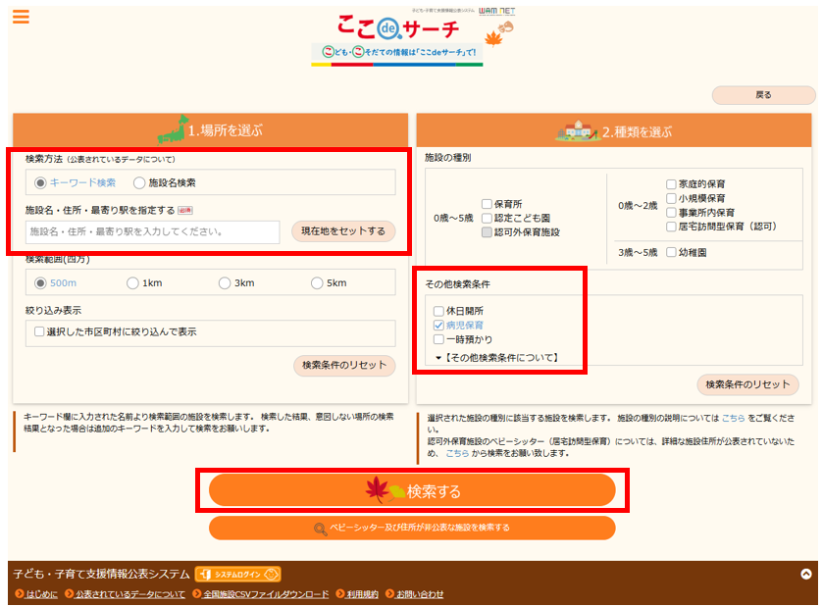Screen dimensions: 822x607
Task: Select the 施設名検索 radio button
Action: click(139, 183)
